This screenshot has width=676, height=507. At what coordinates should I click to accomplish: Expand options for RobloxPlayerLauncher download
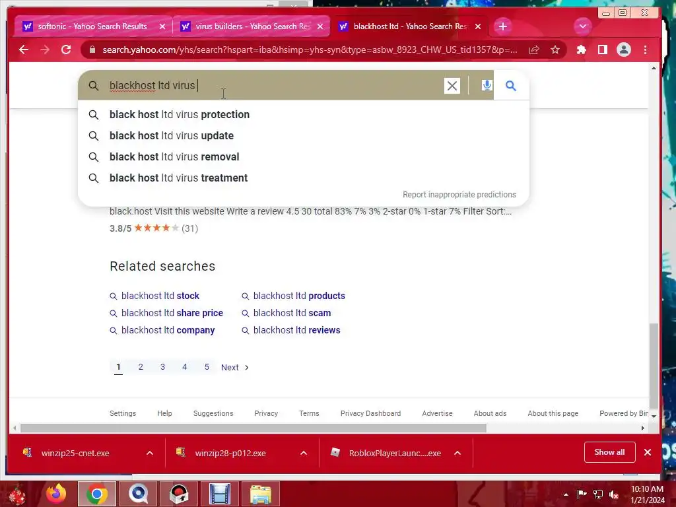[x=457, y=453]
